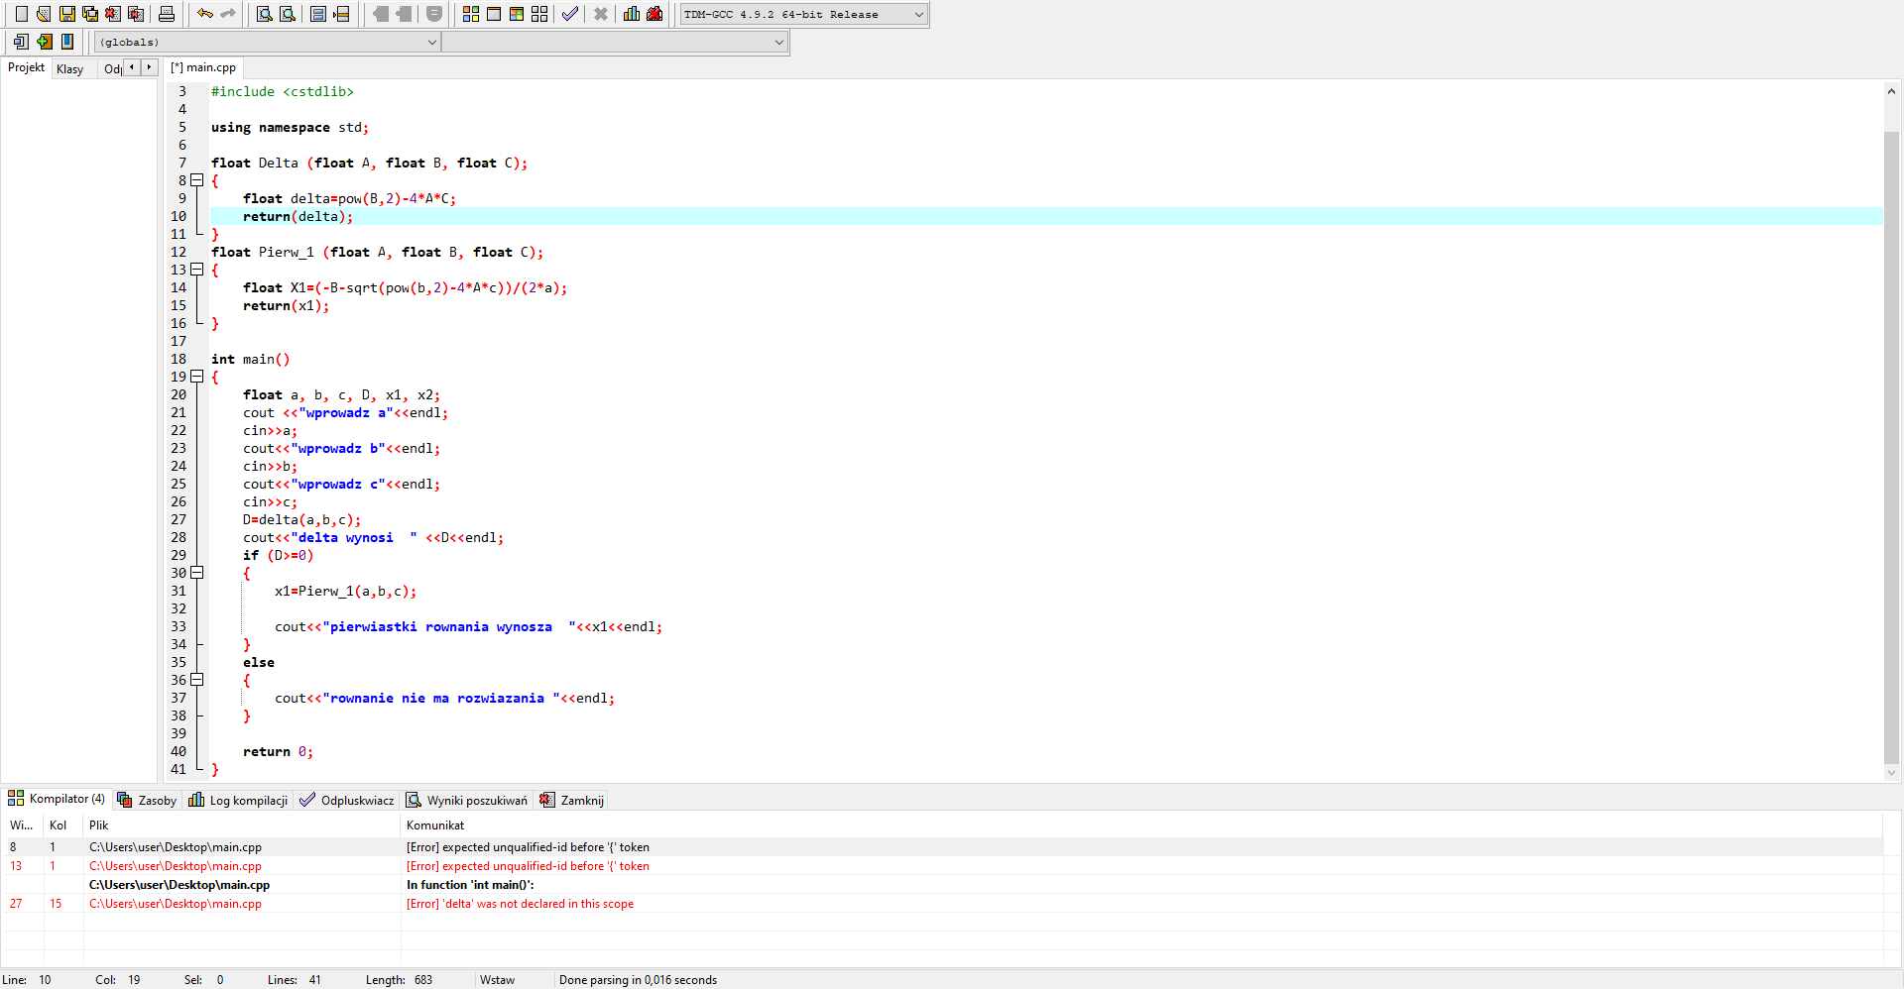
Task: Click the Rebuild All icon
Action: point(539,14)
